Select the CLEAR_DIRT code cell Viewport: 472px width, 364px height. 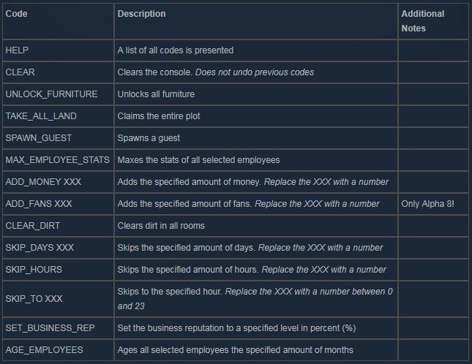click(34, 226)
